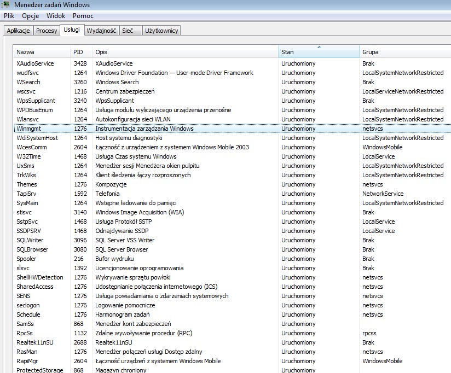Open the Widok menu
This screenshot has width=451, height=373.
56,16
